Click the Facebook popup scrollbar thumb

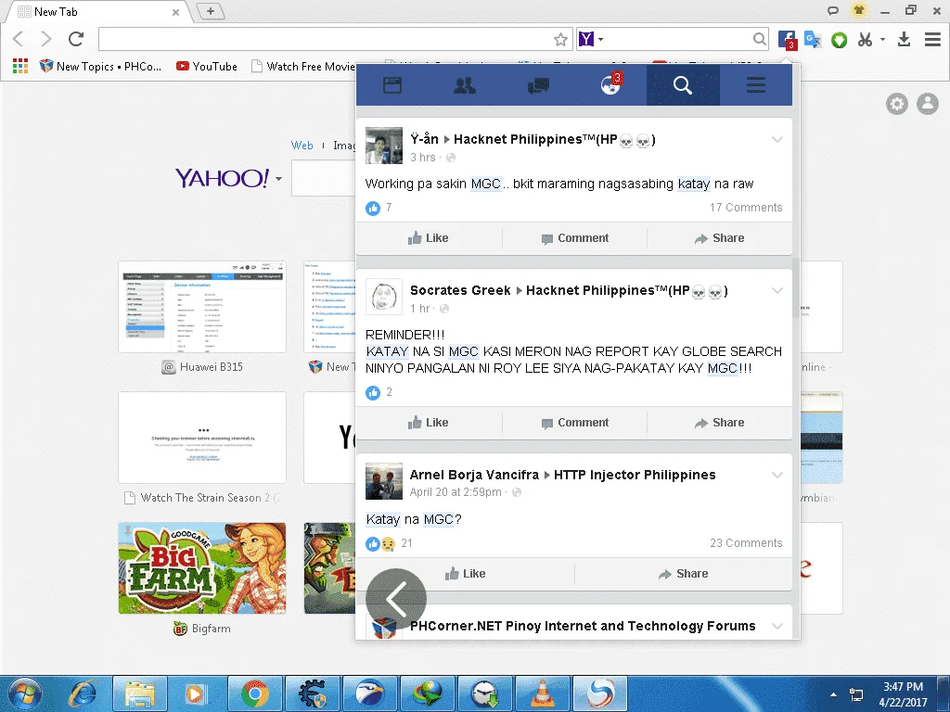[x=796, y=288]
